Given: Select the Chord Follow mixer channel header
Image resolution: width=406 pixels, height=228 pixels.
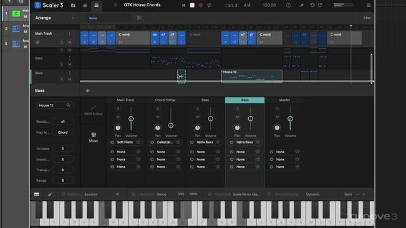Looking at the screenshot, I should 165,100.
